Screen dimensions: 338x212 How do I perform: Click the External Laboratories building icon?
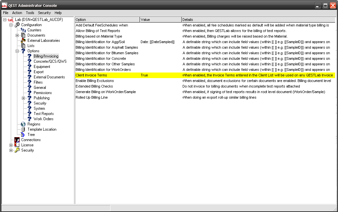pyautogui.click(x=23, y=41)
